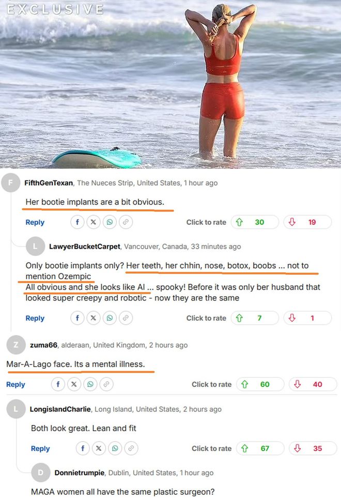341x500 pixels.
Task: Downvote FifthGenTexan's comment showing 19
Action: (307, 222)
